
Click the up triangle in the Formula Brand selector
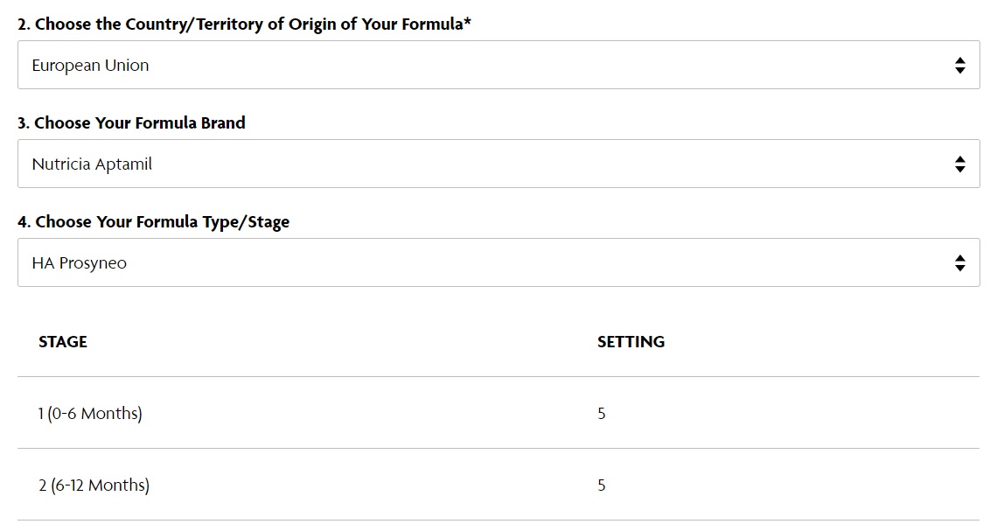[959, 160]
